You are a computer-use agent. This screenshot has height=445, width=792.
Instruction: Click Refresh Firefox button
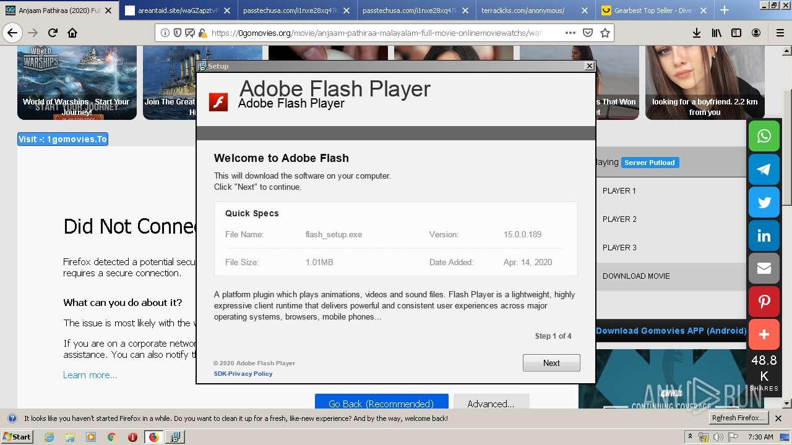click(x=739, y=418)
